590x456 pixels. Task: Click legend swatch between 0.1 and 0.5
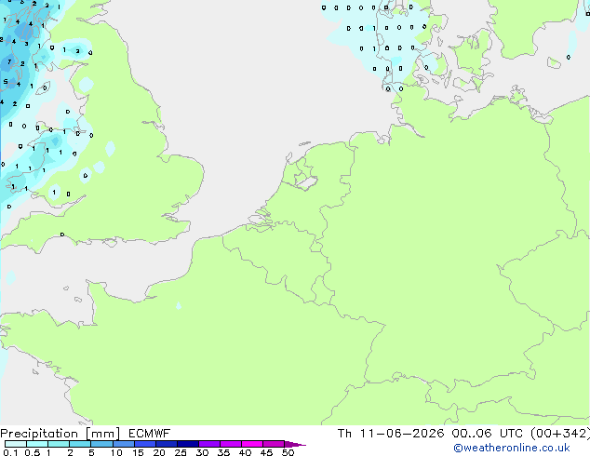pos(16,444)
